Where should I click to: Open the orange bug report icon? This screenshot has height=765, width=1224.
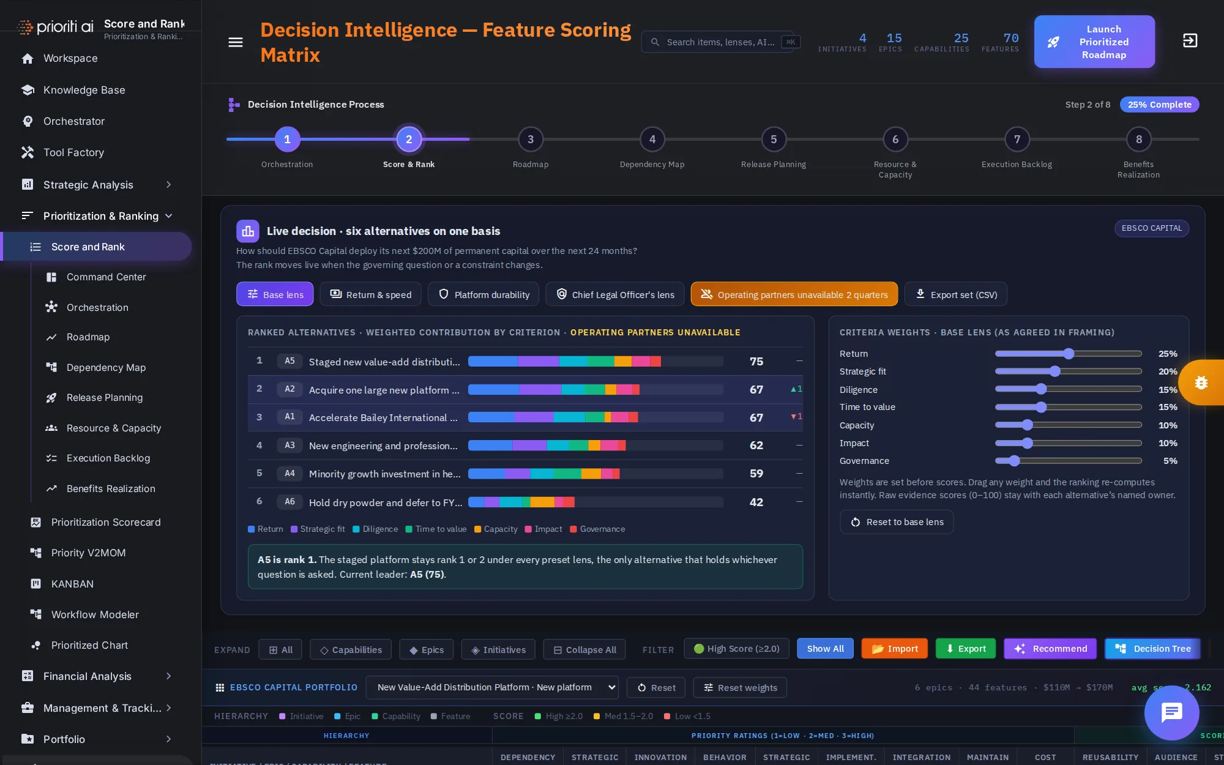(1201, 382)
